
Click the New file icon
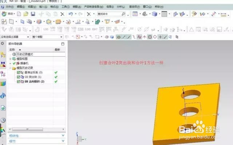point(19,14)
